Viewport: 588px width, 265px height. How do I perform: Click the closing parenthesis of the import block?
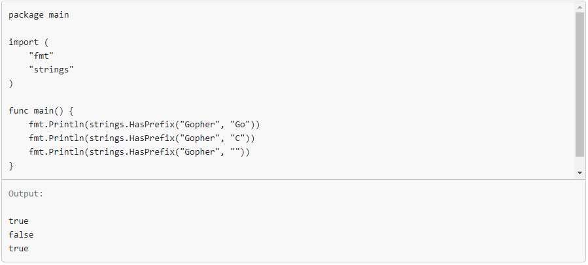click(x=11, y=83)
